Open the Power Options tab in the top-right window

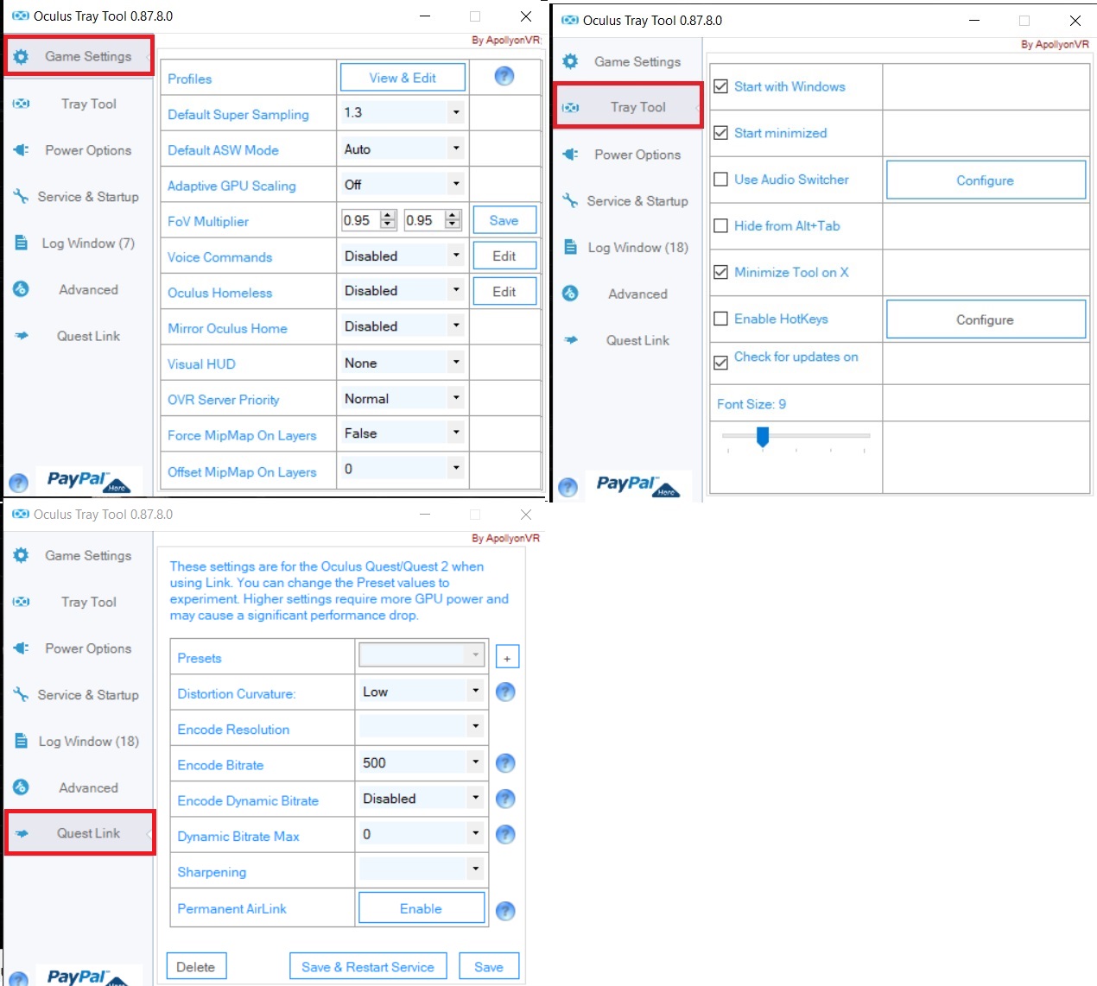(x=628, y=155)
